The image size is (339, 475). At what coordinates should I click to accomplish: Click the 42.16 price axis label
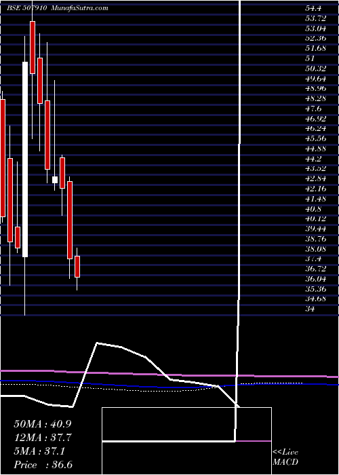(315, 189)
